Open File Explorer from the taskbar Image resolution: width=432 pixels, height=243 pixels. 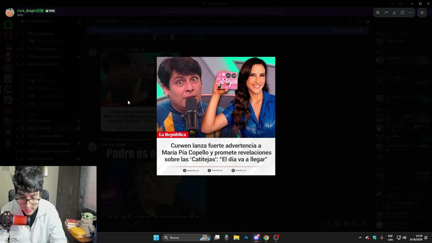pos(236,238)
